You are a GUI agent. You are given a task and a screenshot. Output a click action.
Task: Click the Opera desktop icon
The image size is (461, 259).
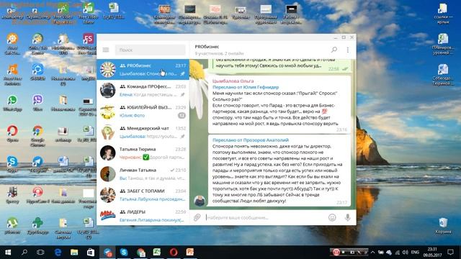12,134
